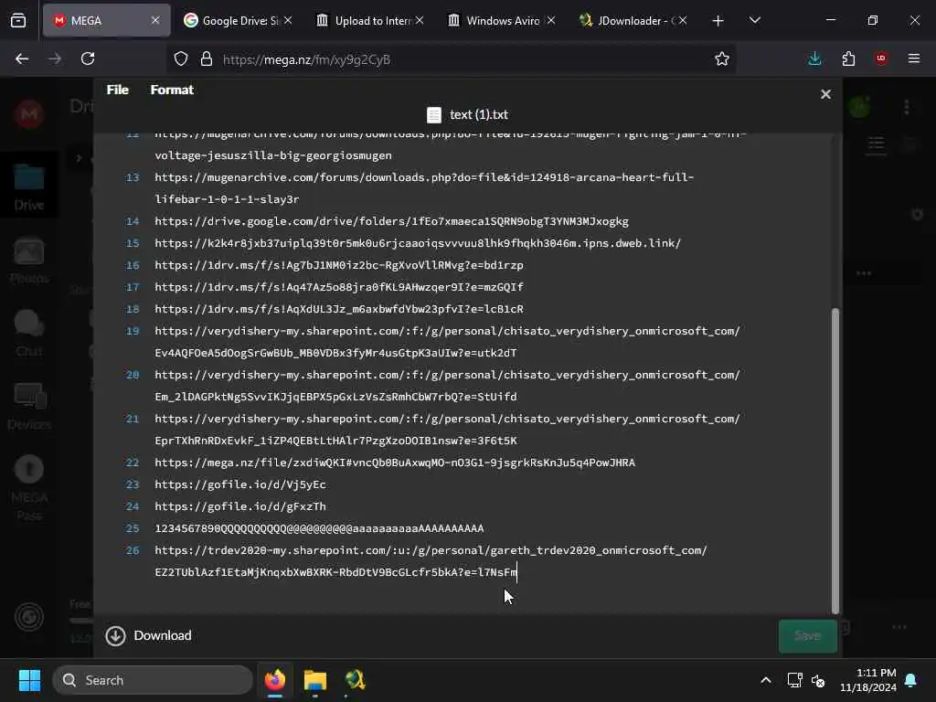Open the Firefox downloads panel
The image size is (936, 702).
coord(814,58)
